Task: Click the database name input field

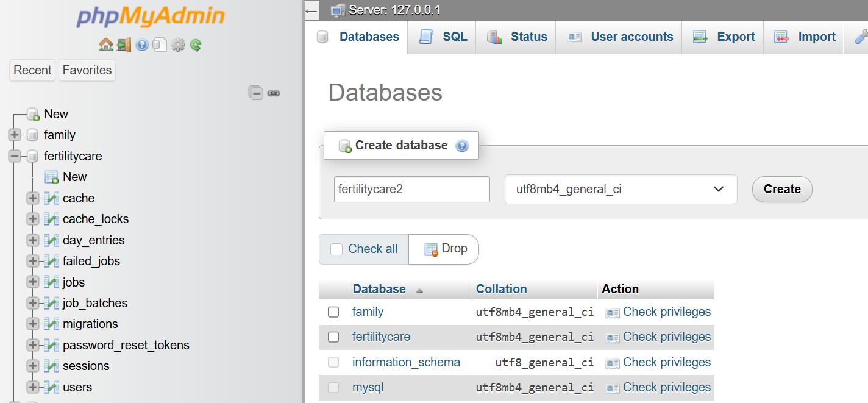Action: point(411,190)
